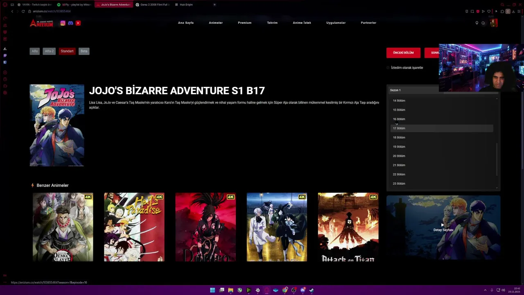Select the Beta player source
The width and height of the screenshot is (524, 295).
pyautogui.click(x=84, y=51)
